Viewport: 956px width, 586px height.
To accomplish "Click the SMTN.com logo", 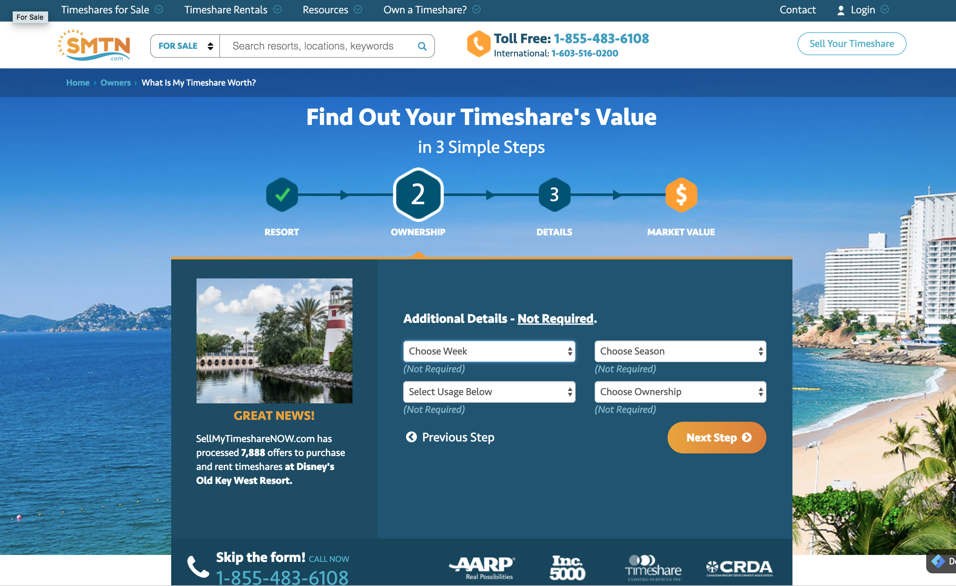I will [94, 45].
